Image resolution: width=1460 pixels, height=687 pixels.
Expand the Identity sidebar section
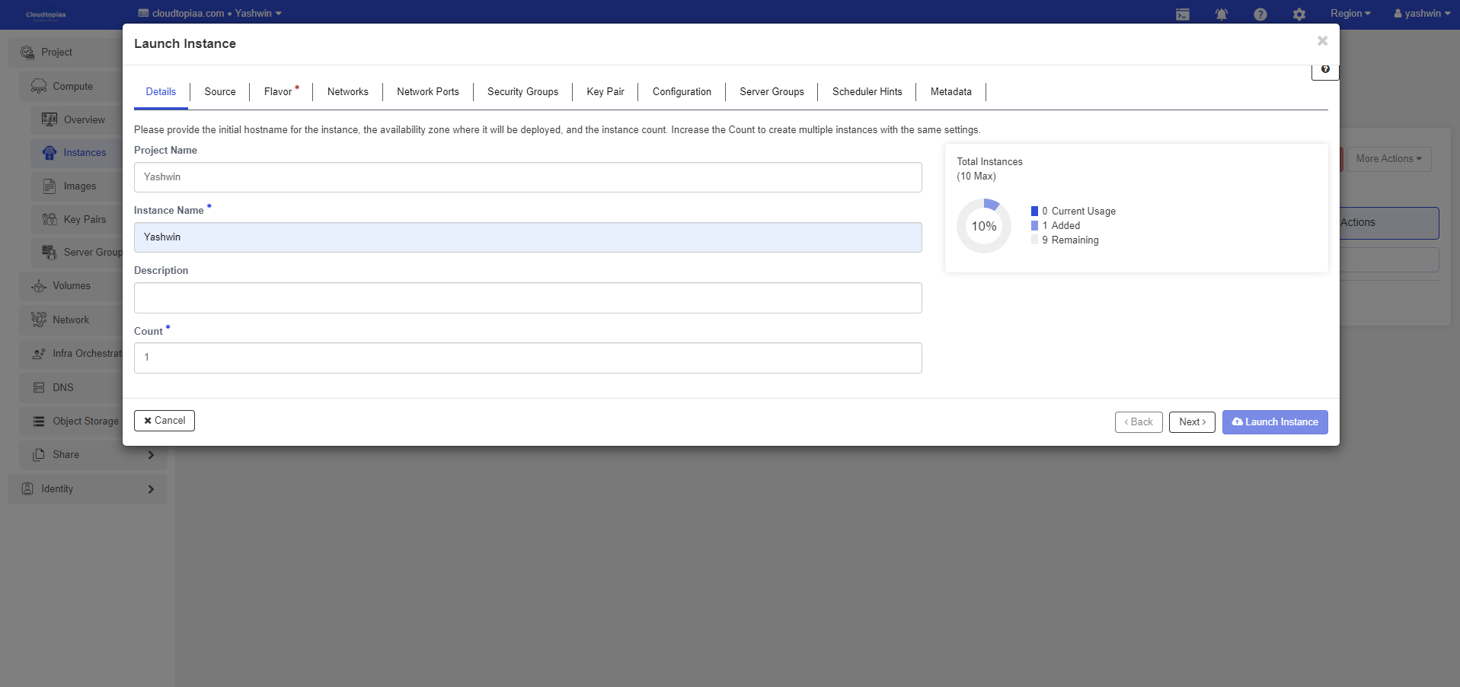point(151,489)
